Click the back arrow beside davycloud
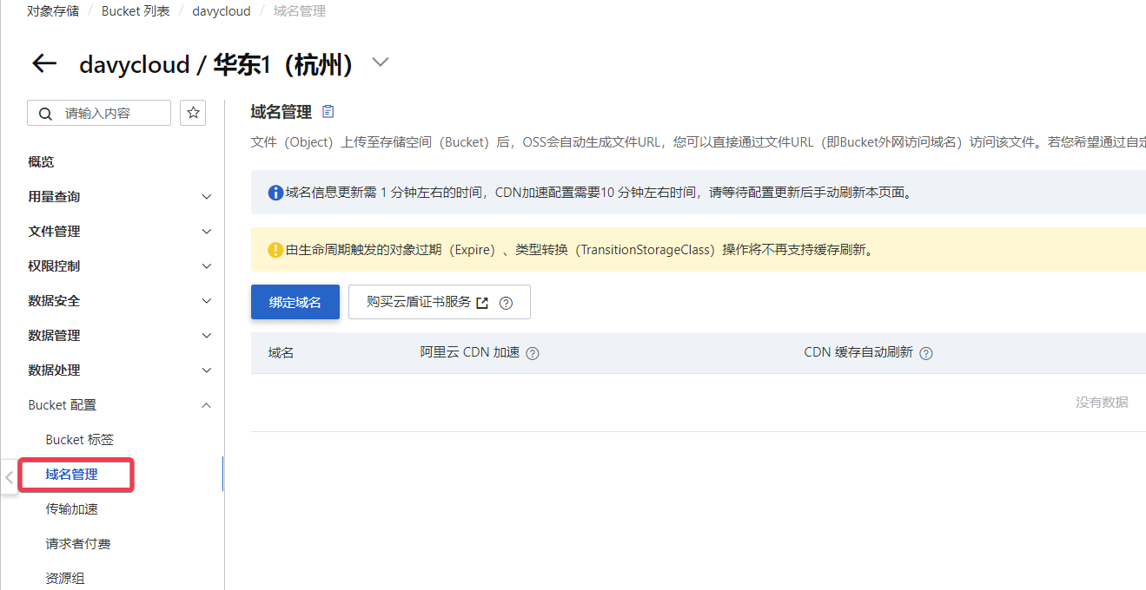The height and width of the screenshot is (590, 1146). coord(43,63)
